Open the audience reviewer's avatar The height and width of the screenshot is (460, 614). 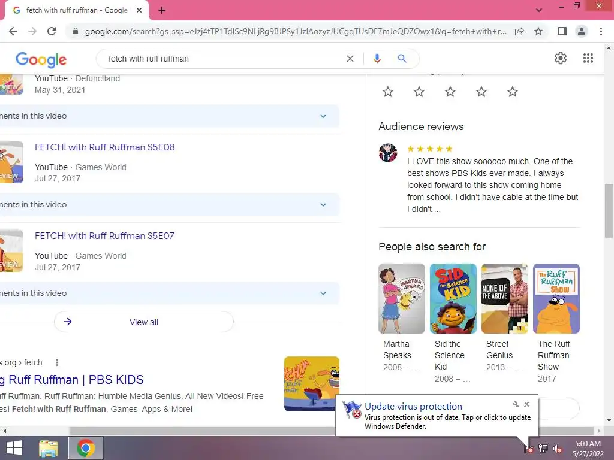pos(388,153)
